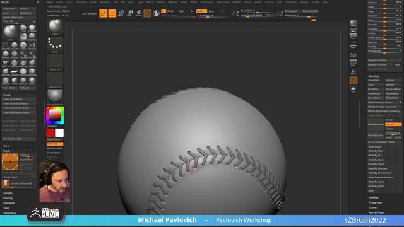Open the Transform menu
This screenshot has height=227, width=404.
[290, 2]
